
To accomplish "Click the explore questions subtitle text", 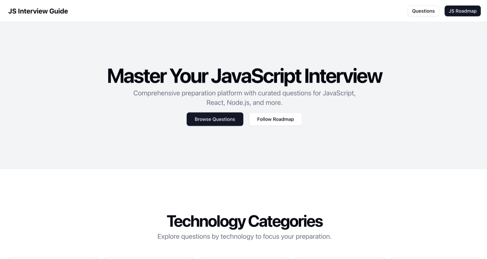I will 244,236.
